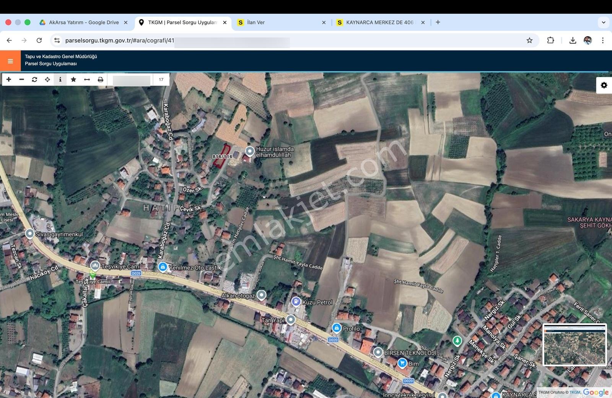Image resolution: width=612 pixels, height=398 pixels.
Task: Click the Profilo store marker
Action: tap(336, 328)
